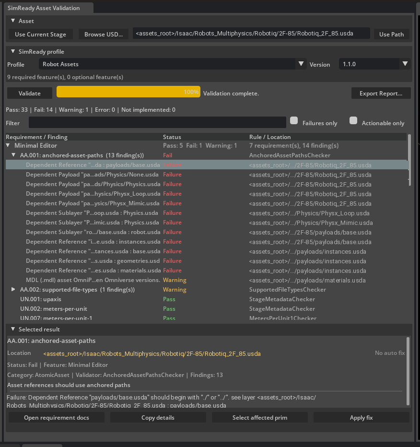Open the Profile dropdown arrow
This screenshot has height=447, width=420.
point(301,64)
